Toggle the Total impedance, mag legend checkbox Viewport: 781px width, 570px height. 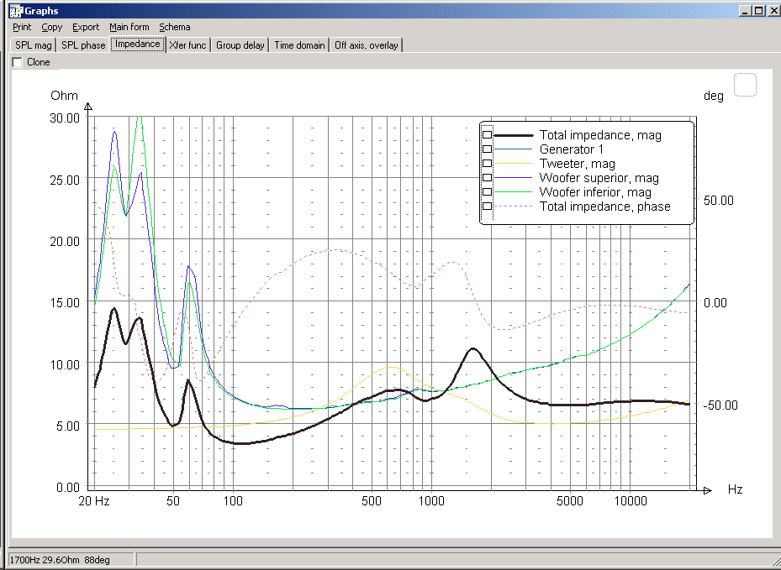click(487, 135)
